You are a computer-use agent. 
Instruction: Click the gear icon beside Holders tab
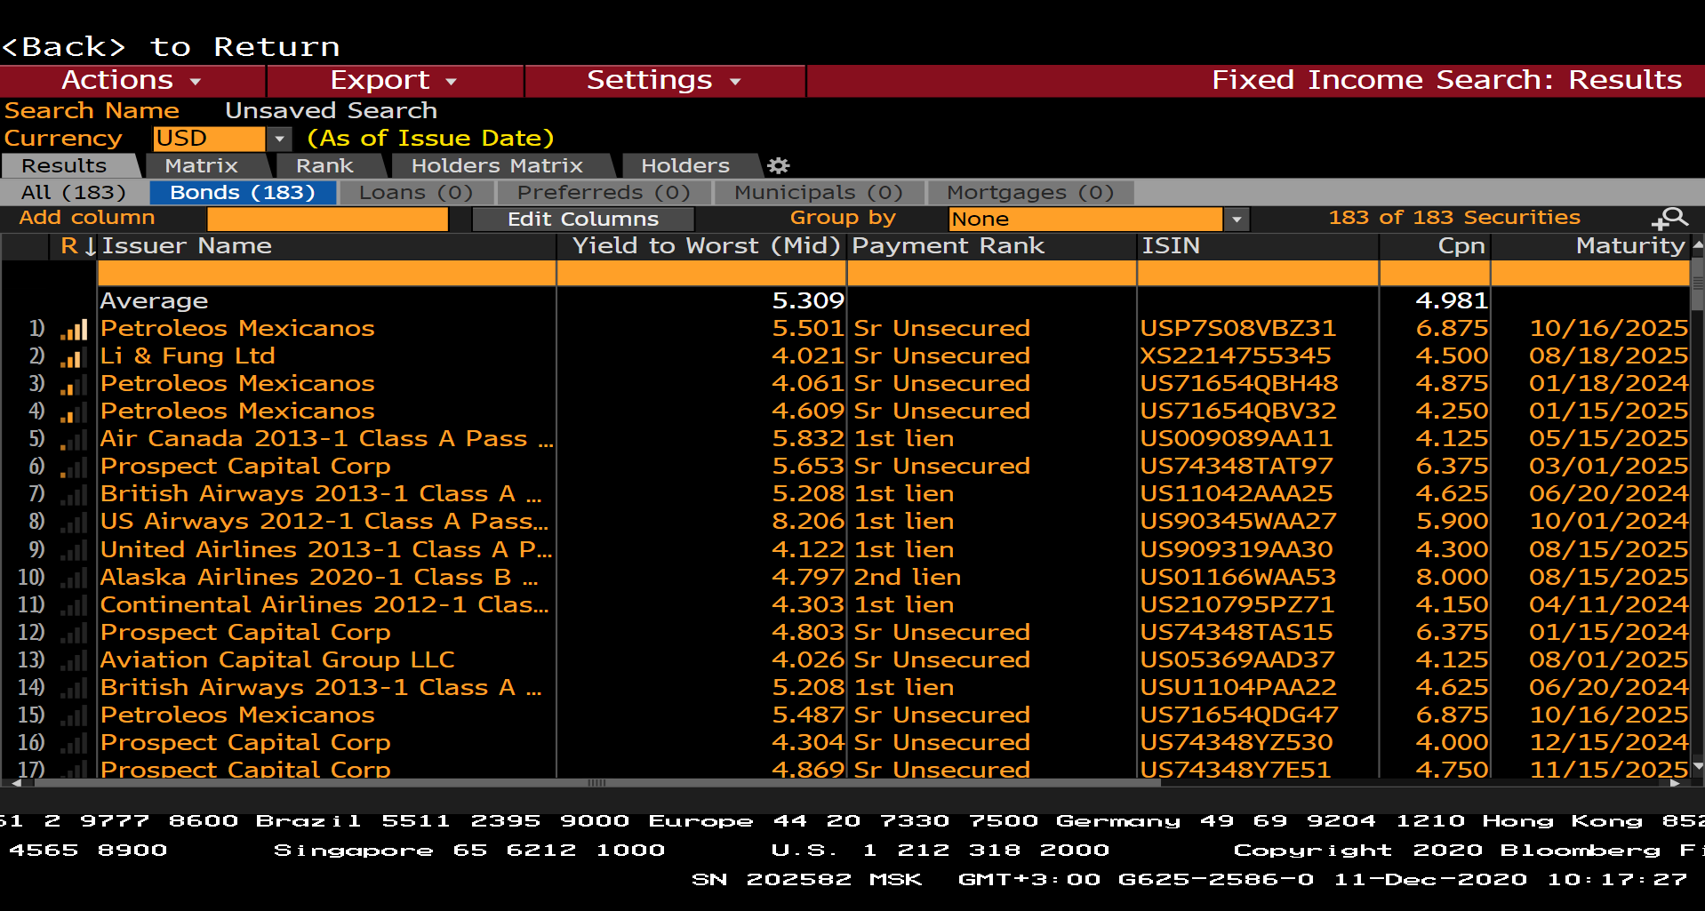pyautogui.click(x=779, y=165)
